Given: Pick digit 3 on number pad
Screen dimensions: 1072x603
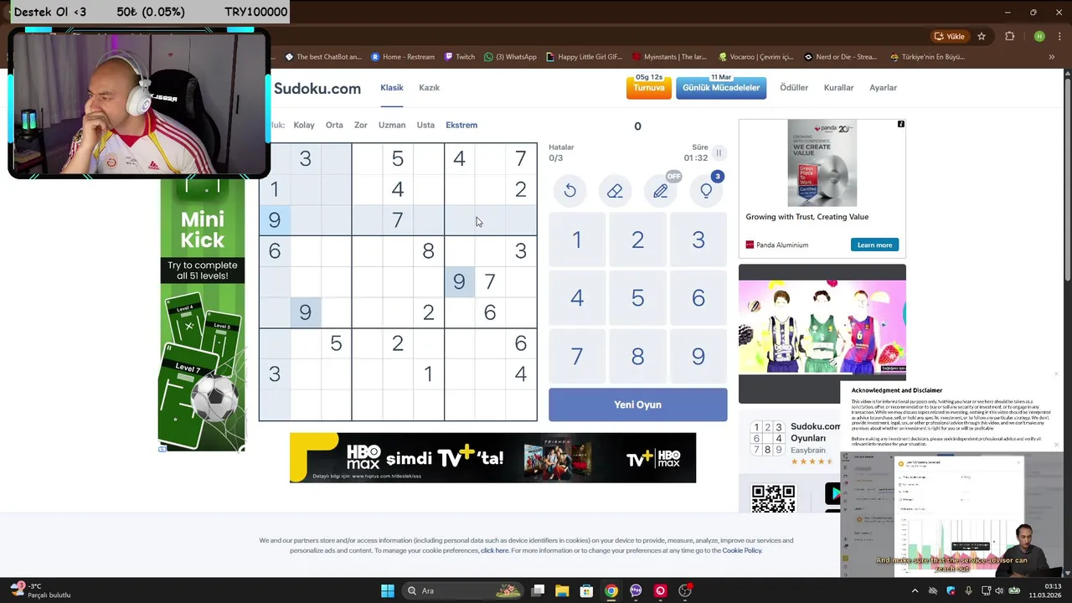Looking at the screenshot, I should [698, 240].
